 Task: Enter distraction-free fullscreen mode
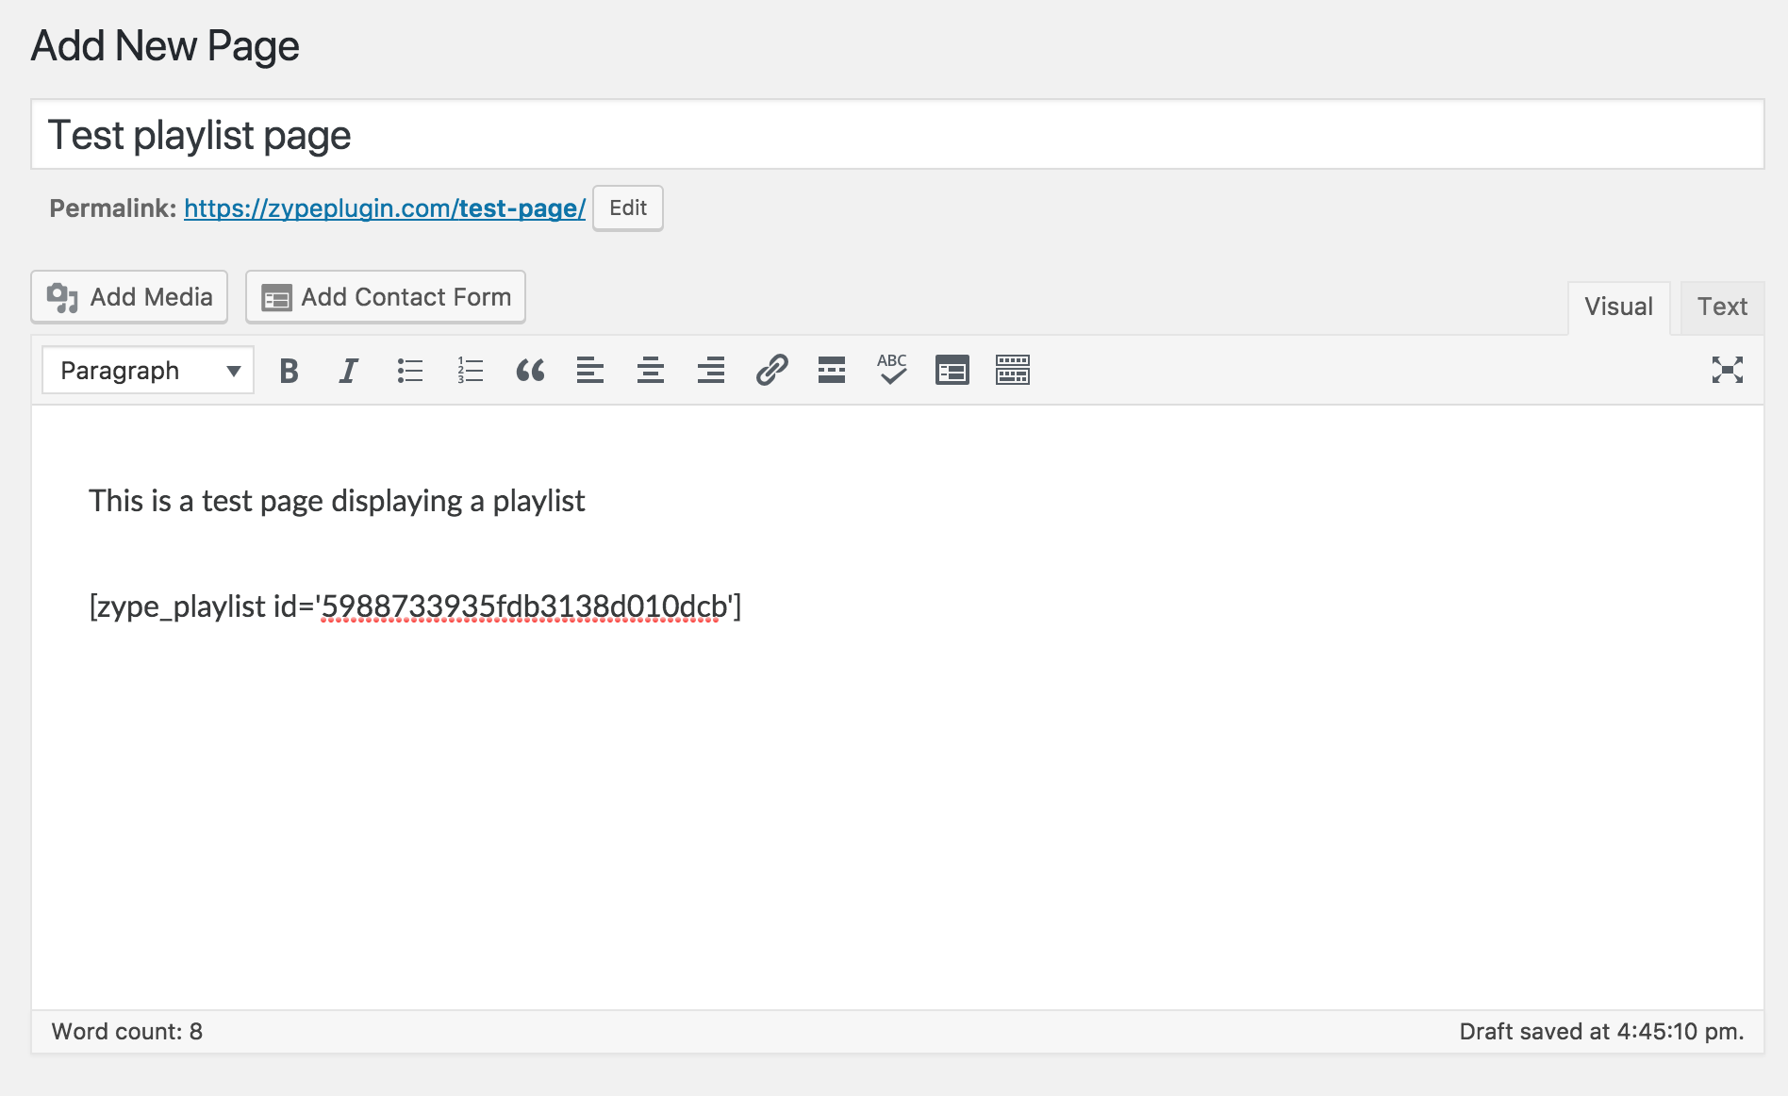coord(1728,371)
